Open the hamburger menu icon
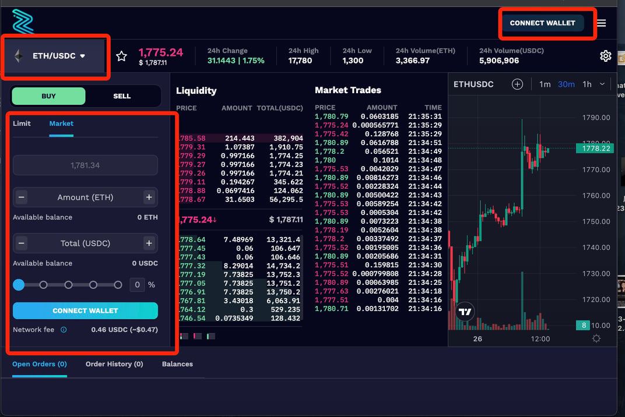 pyautogui.click(x=602, y=23)
